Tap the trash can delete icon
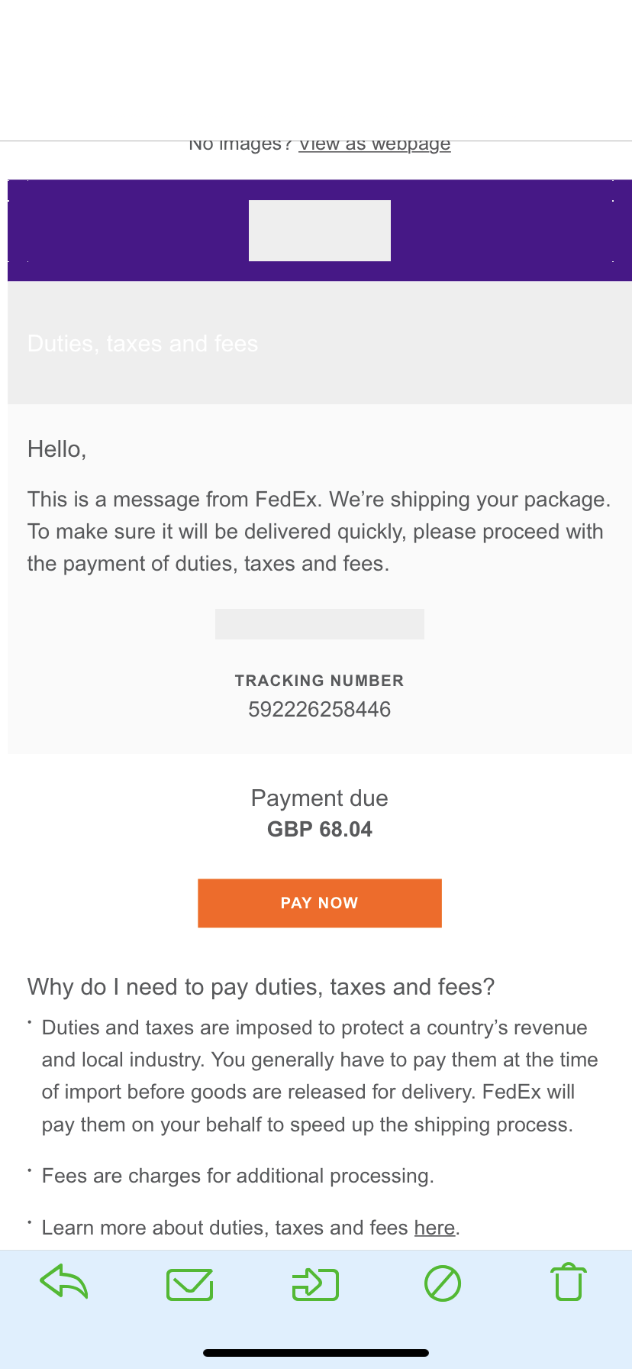 (x=569, y=1282)
